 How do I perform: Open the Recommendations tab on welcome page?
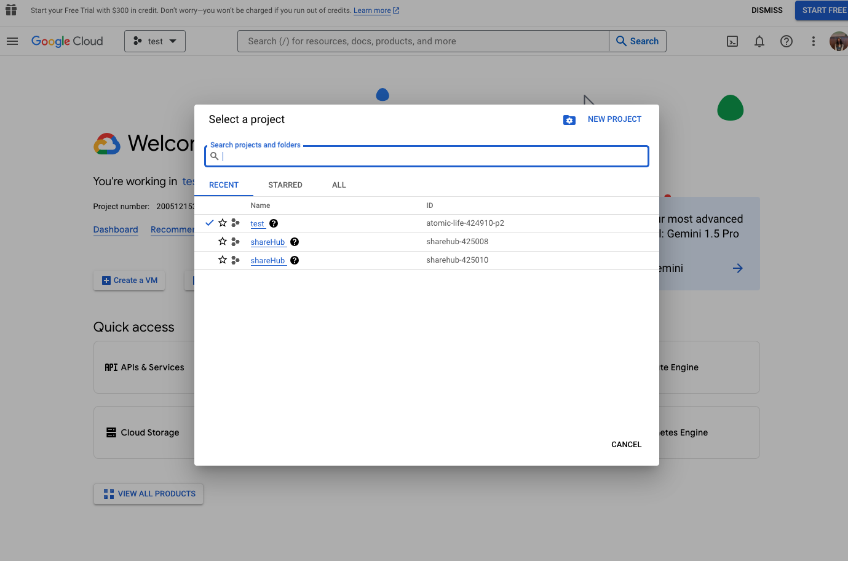click(173, 229)
